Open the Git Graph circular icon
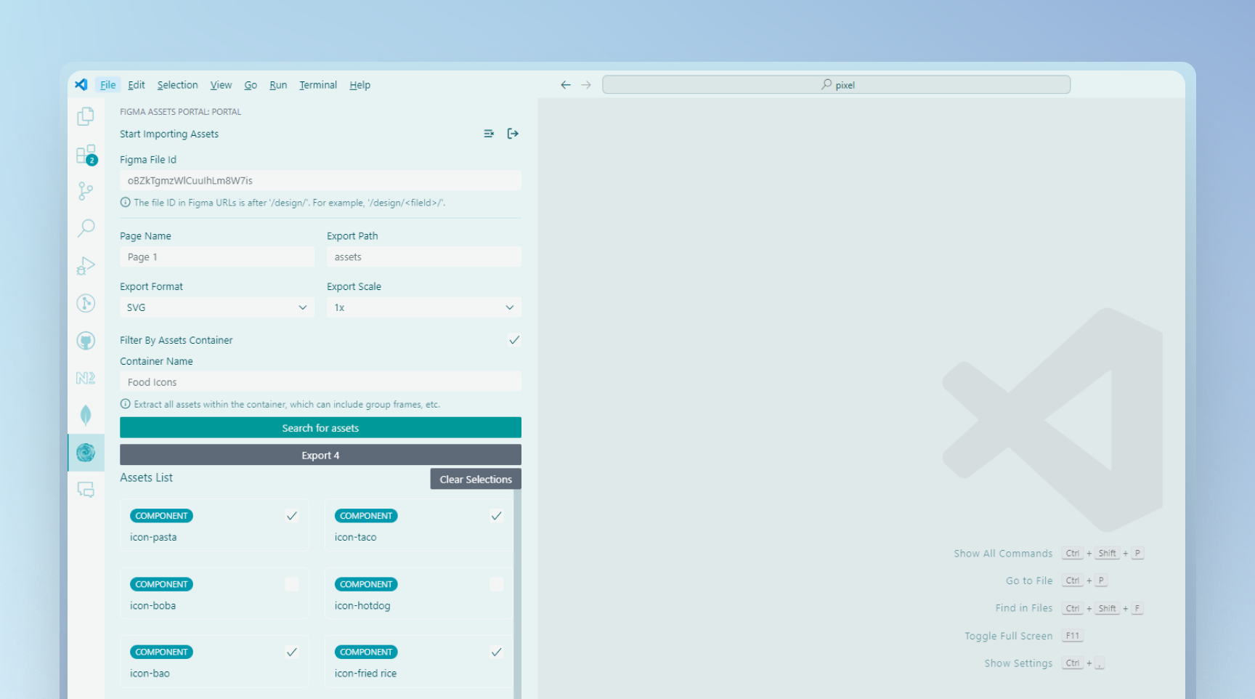Viewport: 1255px width, 699px height. [86, 303]
